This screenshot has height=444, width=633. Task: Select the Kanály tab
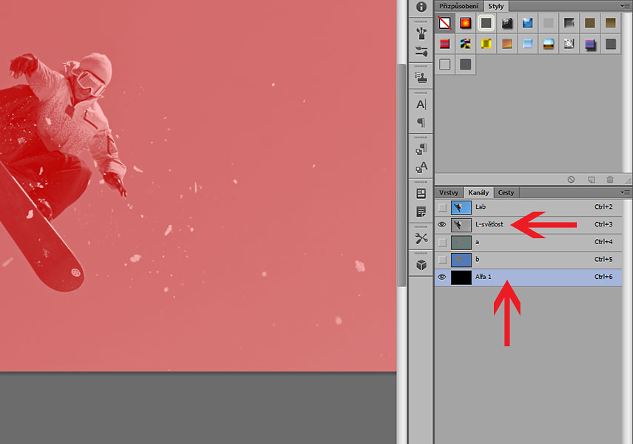coord(478,192)
